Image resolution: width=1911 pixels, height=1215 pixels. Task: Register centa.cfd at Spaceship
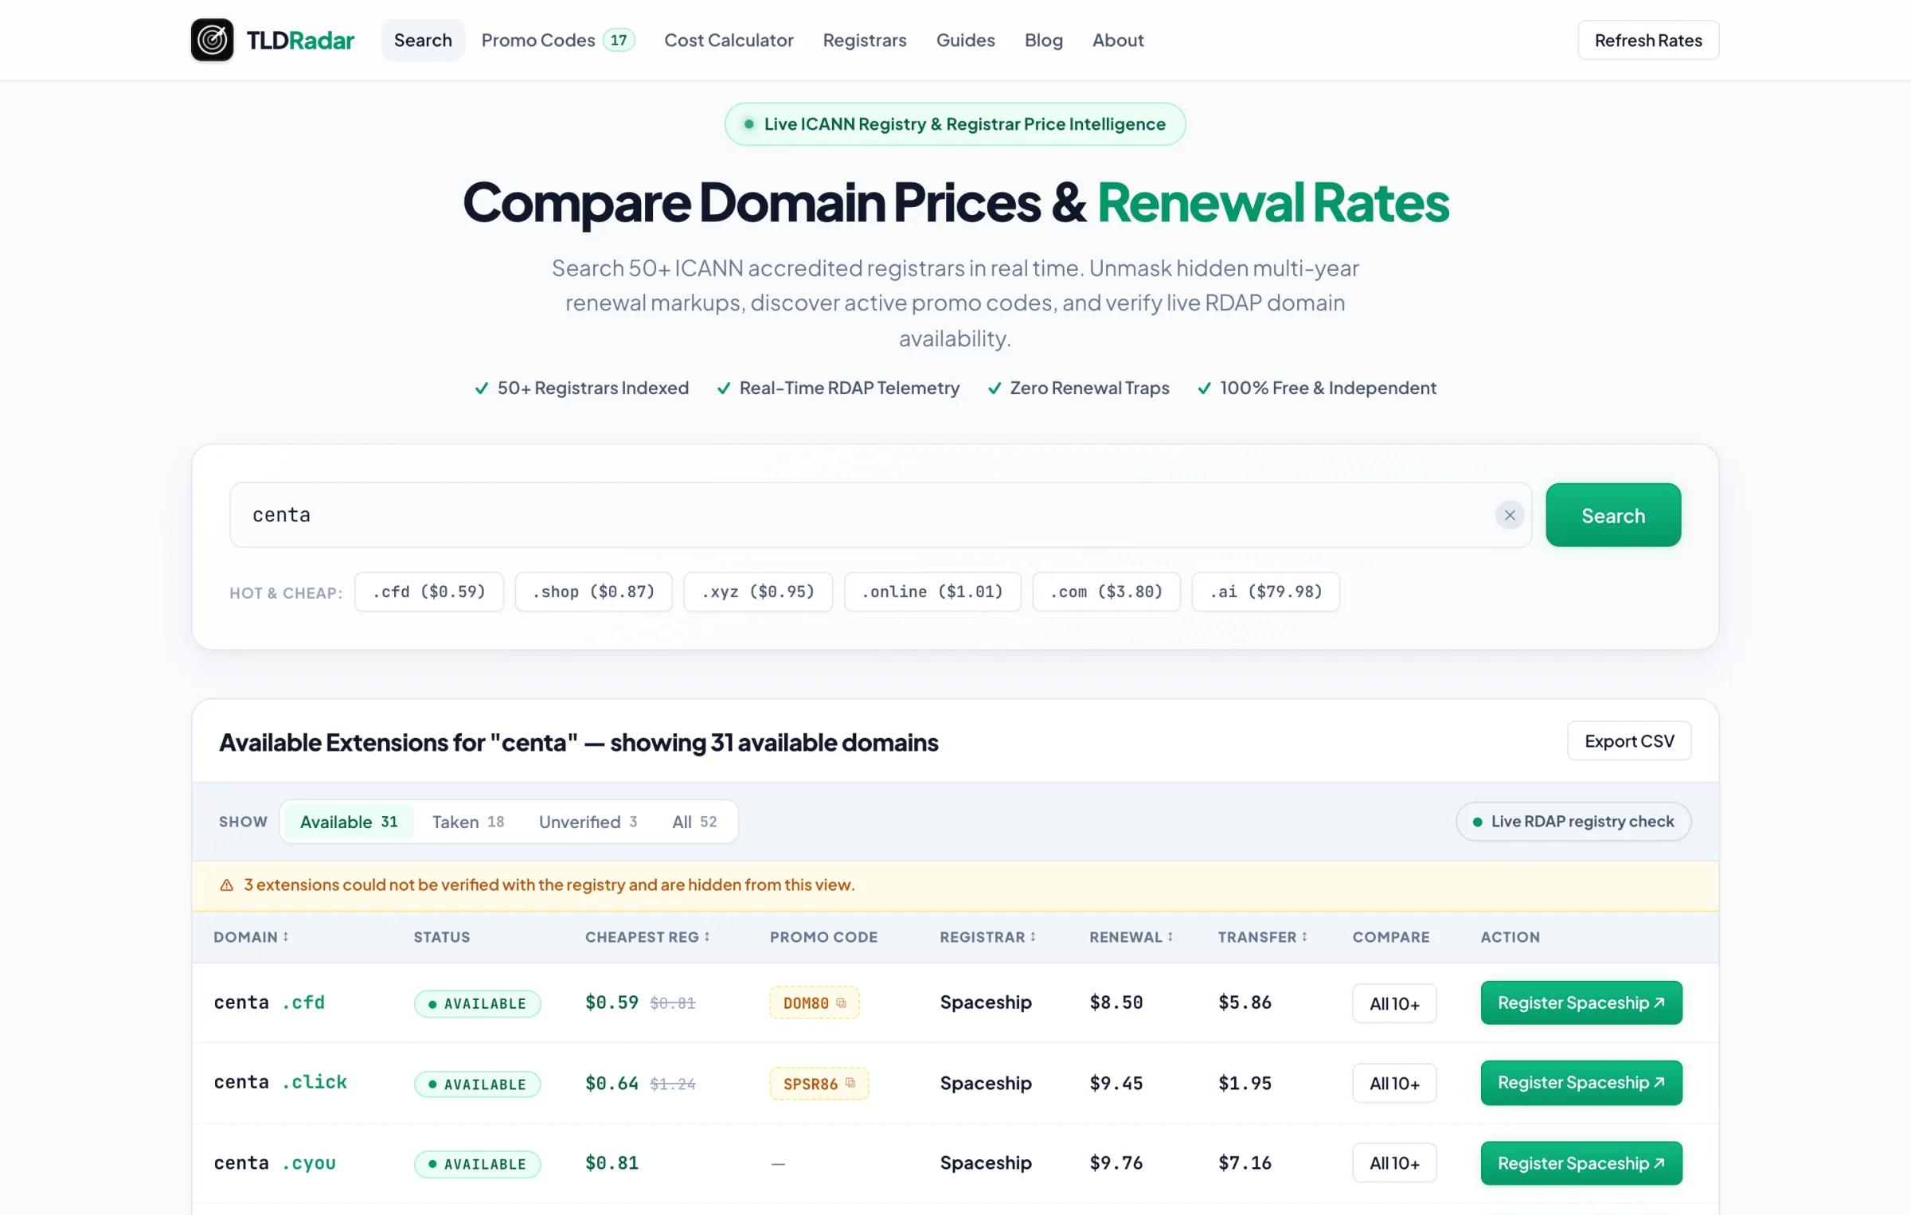pyautogui.click(x=1581, y=1002)
